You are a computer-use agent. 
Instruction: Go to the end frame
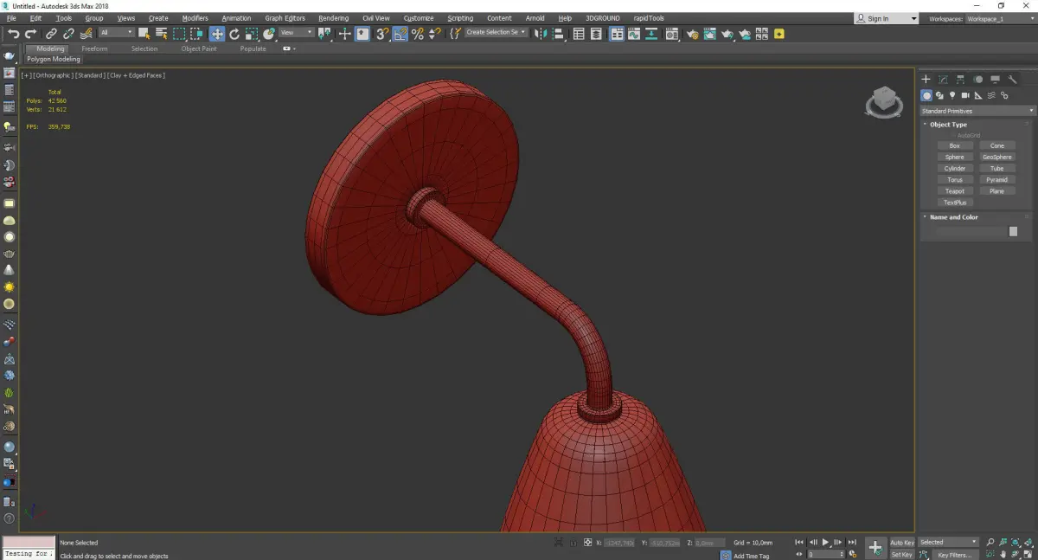(x=852, y=543)
